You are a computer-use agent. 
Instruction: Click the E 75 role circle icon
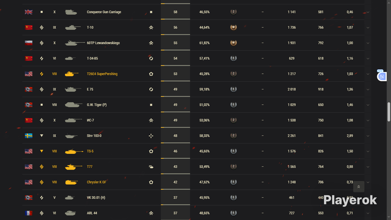(151, 89)
